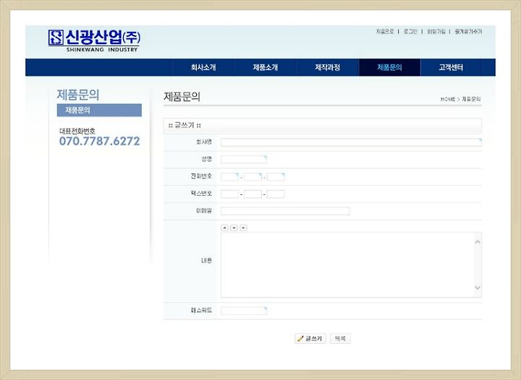This screenshot has width=521, height=380.
Task: Expand textarea with down-arrow icon
Action: [243, 228]
